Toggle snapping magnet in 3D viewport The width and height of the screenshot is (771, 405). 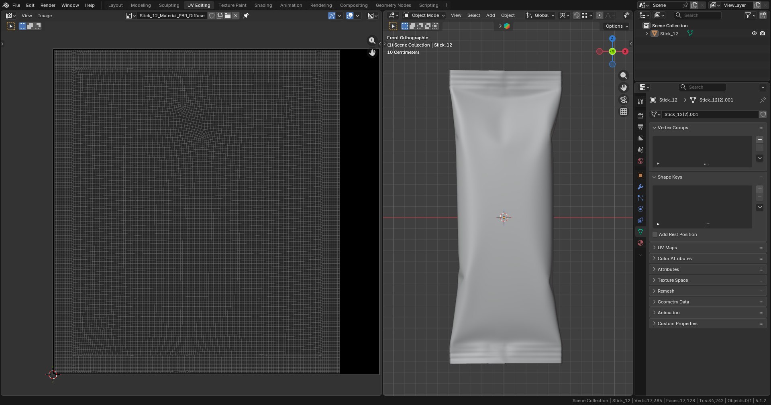[x=577, y=15]
